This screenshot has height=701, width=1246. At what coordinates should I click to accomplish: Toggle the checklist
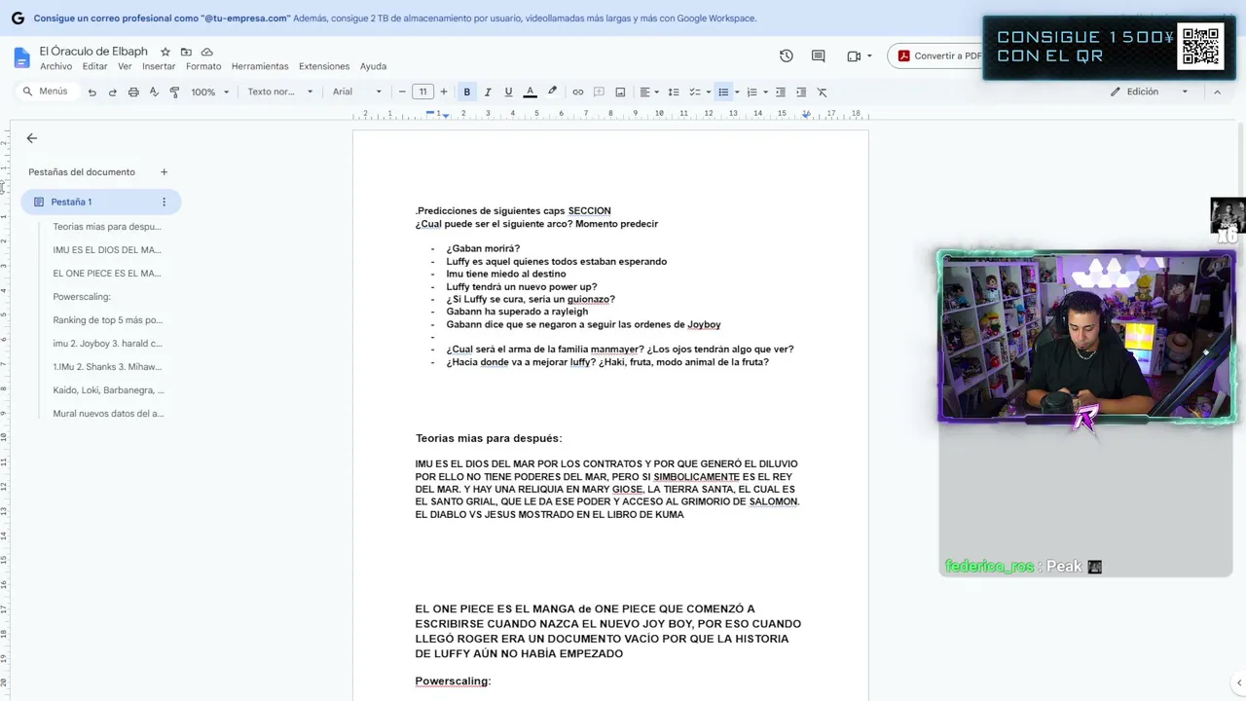(x=695, y=92)
